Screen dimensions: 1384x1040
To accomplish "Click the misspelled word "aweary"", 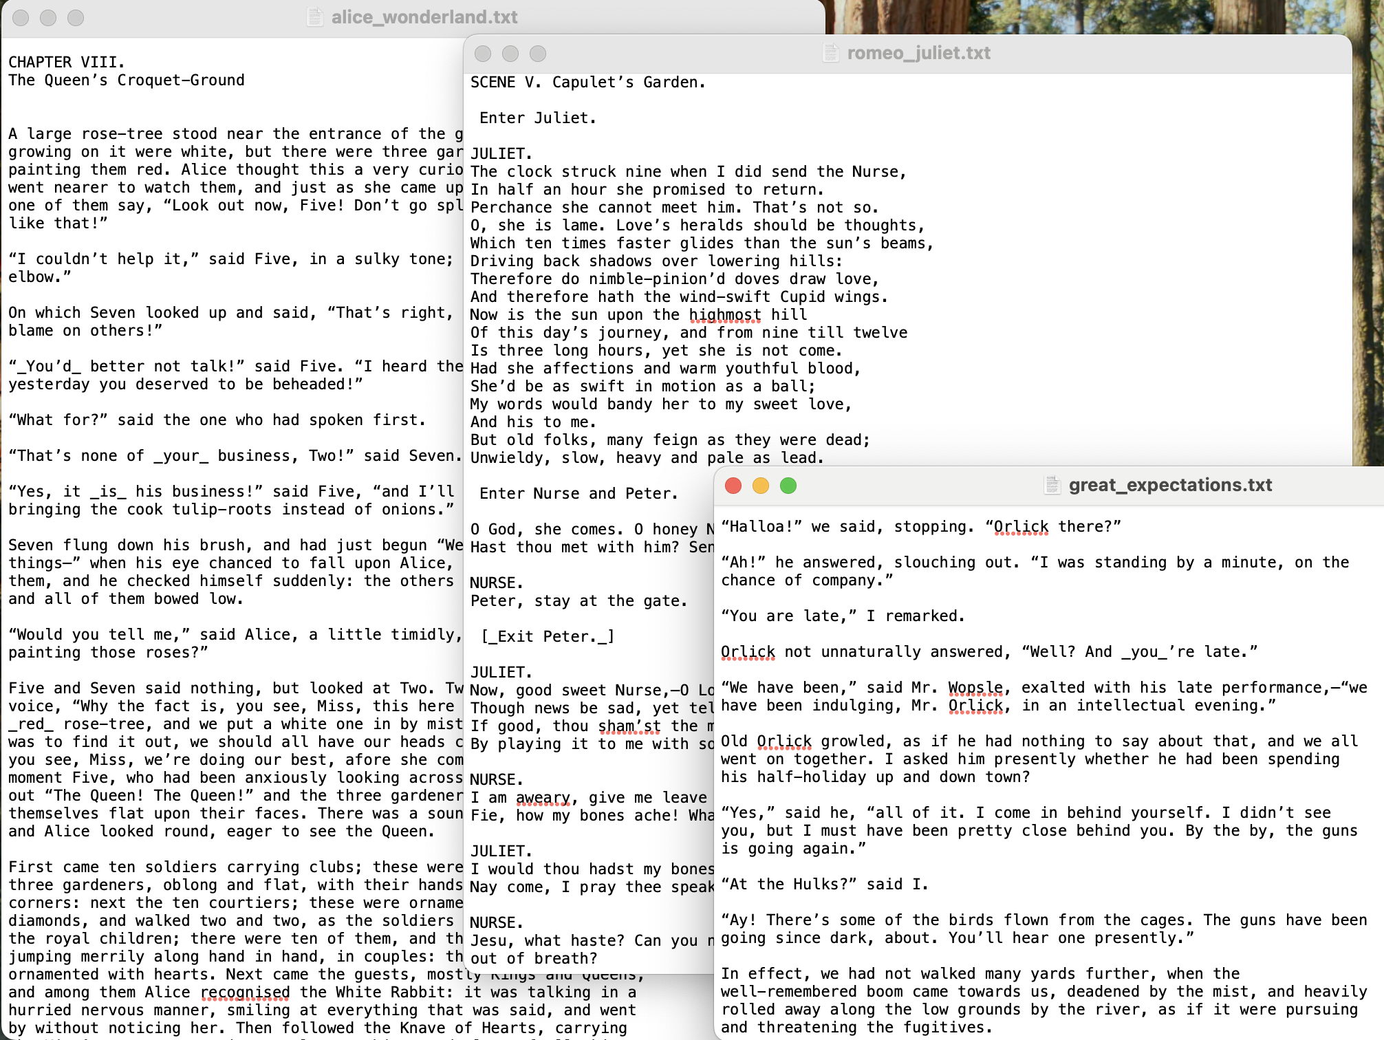I will tap(543, 798).
